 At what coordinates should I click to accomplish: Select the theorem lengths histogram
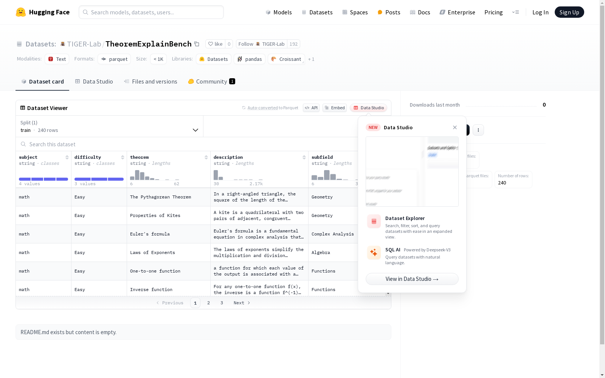pyautogui.click(x=155, y=175)
